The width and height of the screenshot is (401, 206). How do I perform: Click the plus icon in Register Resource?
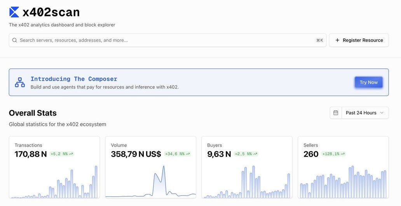[337, 40]
